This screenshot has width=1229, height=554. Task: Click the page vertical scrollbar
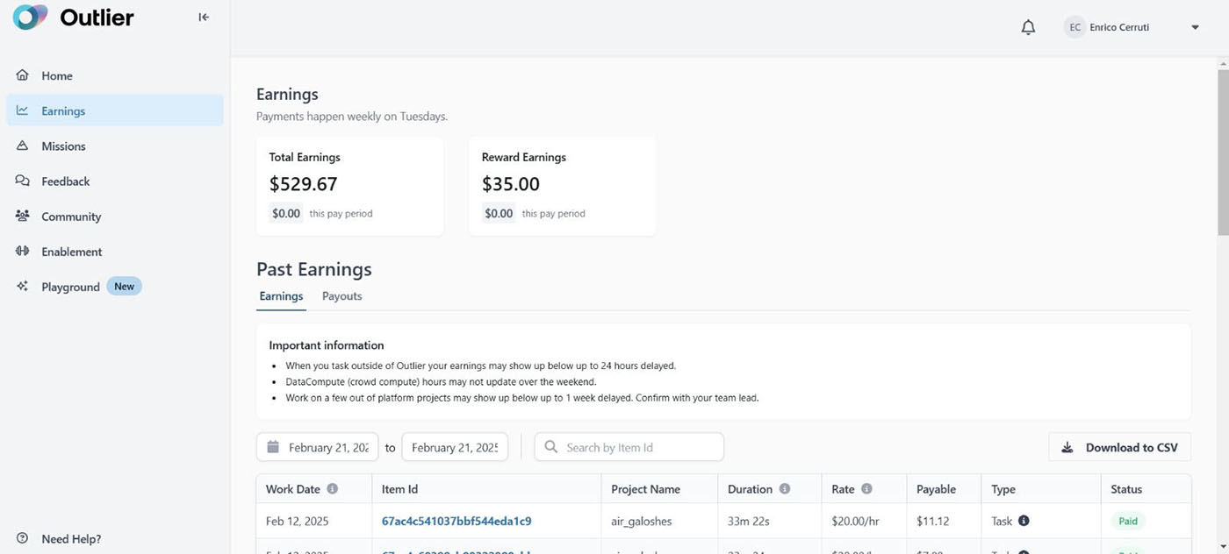click(1223, 149)
